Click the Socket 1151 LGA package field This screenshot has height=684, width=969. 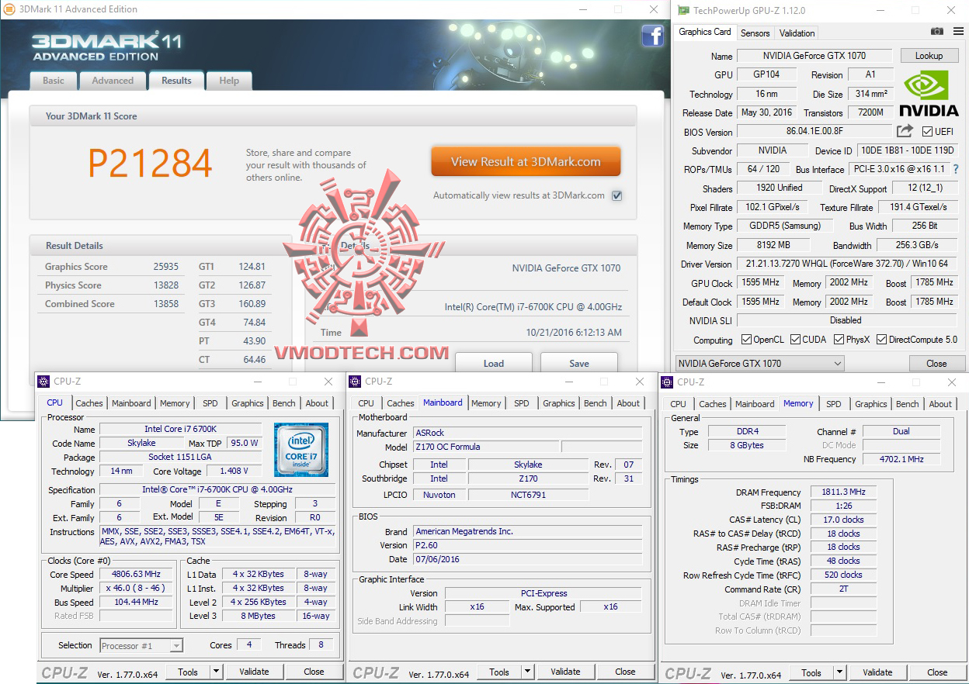coord(179,458)
